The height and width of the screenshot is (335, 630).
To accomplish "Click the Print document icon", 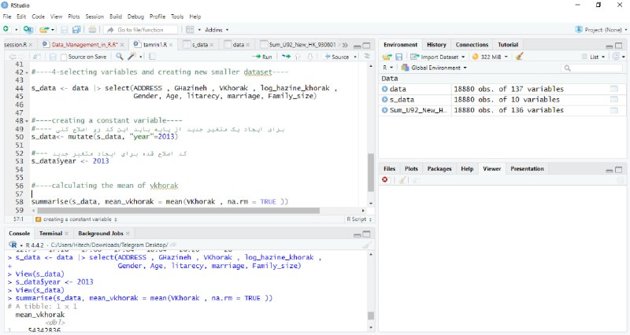I will pos(92,30).
